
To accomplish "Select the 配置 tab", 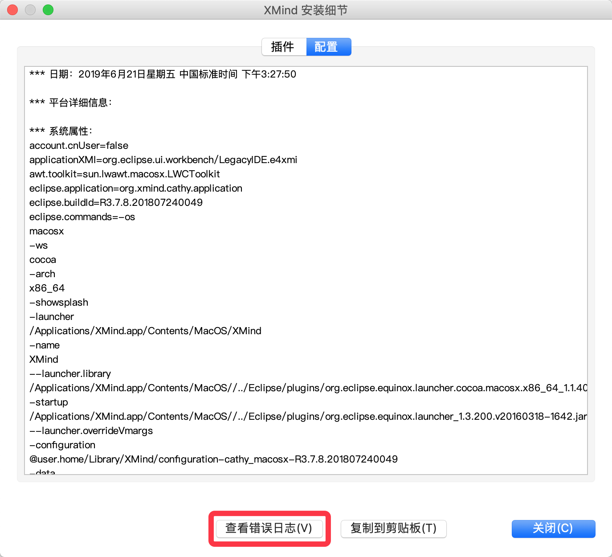I will [x=329, y=47].
